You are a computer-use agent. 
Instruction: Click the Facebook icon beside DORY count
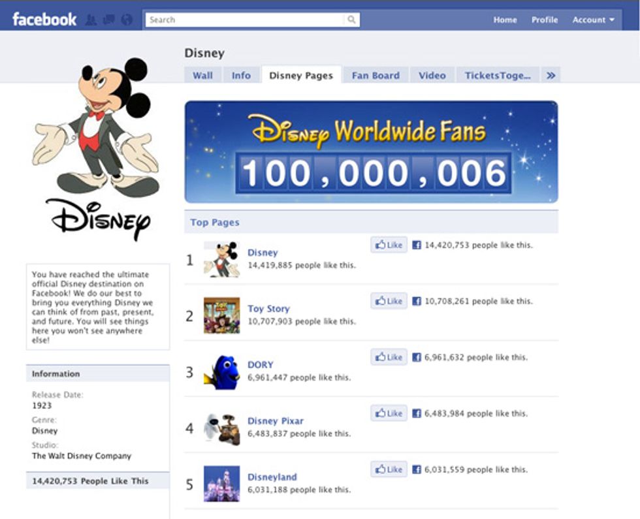pos(416,358)
